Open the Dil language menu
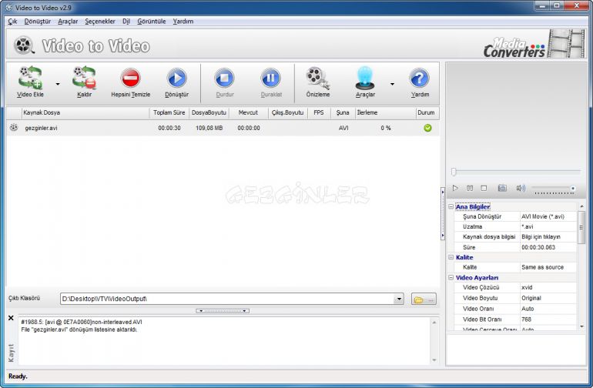The height and width of the screenshot is (388, 593). [126, 22]
